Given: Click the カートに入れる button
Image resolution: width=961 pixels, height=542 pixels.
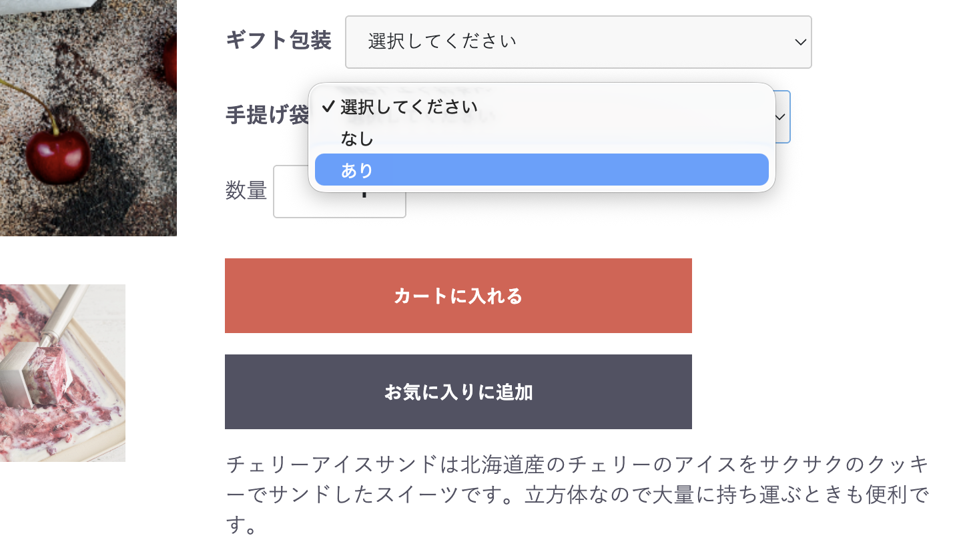Looking at the screenshot, I should pos(458,296).
